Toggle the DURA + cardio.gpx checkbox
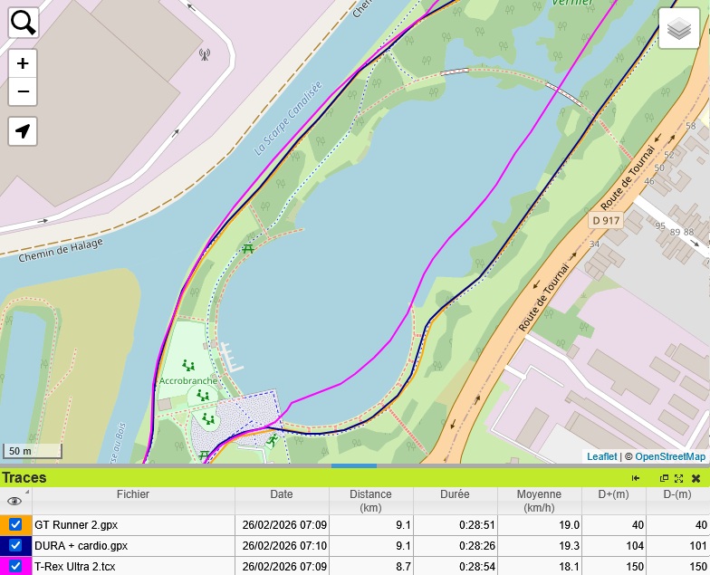Image resolution: width=710 pixels, height=575 pixels. (x=15, y=546)
